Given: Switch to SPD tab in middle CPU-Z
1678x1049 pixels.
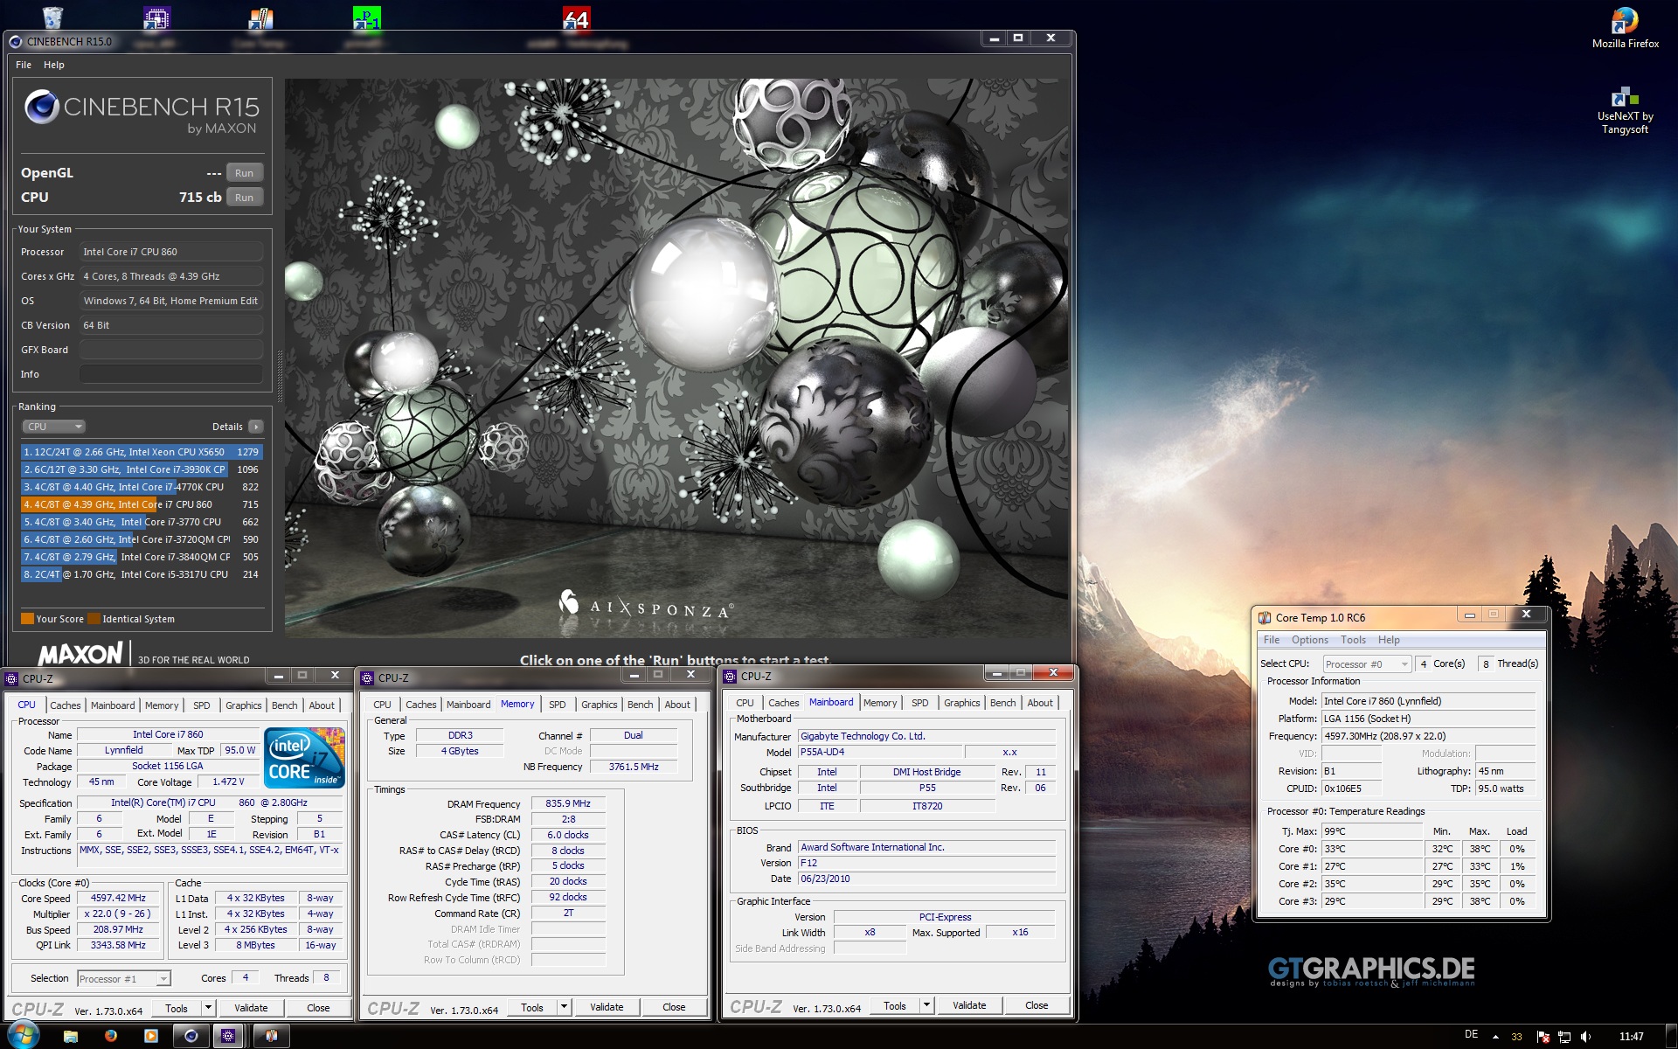Looking at the screenshot, I should click(558, 705).
